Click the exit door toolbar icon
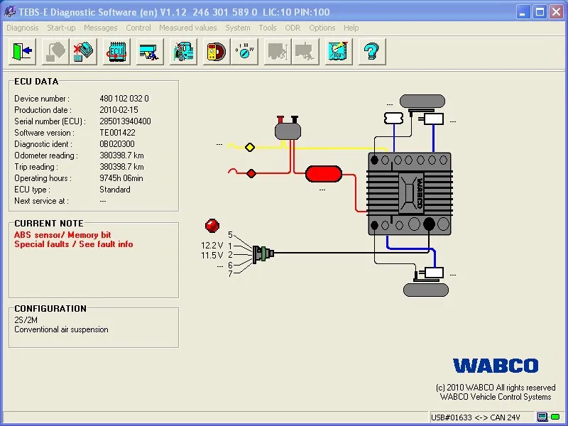The width and height of the screenshot is (568, 426). pyautogui.click(x=22, y=52)
